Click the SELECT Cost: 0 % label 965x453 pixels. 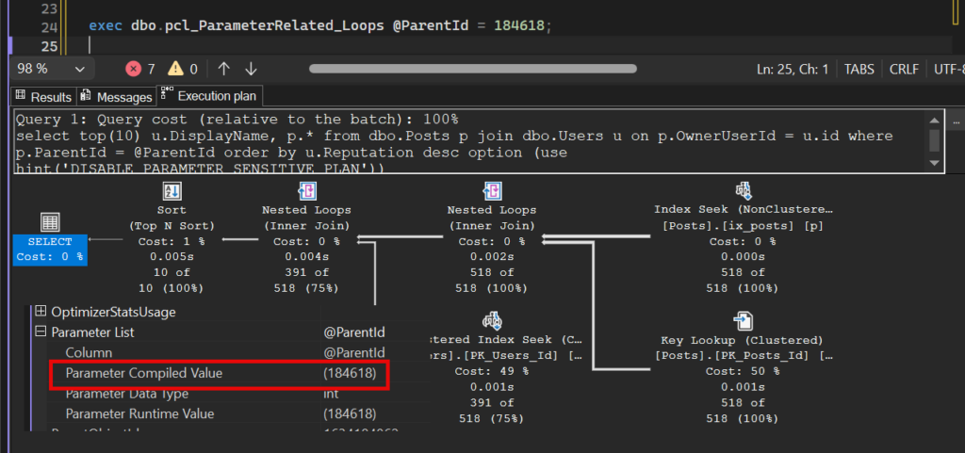pos(50,256)
